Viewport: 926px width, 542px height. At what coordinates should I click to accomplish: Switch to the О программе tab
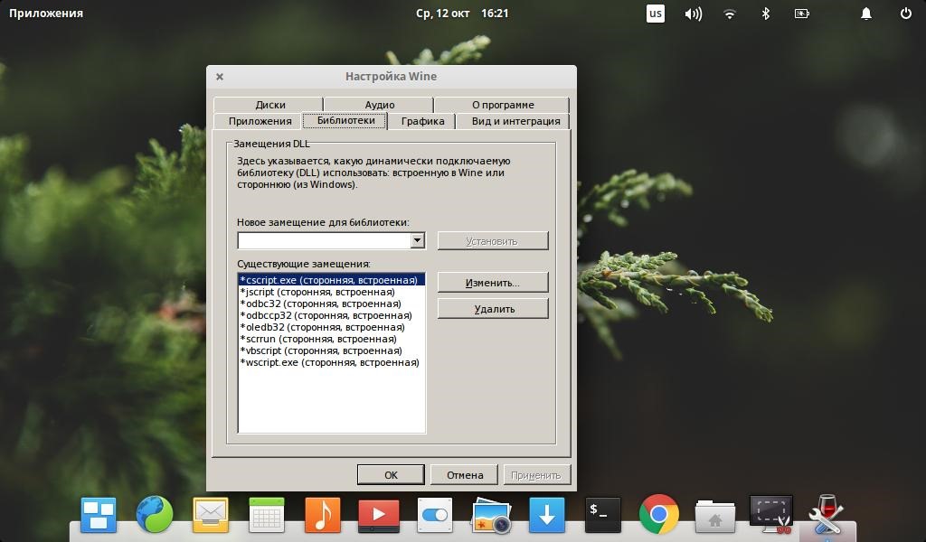(x=503, y=105)
